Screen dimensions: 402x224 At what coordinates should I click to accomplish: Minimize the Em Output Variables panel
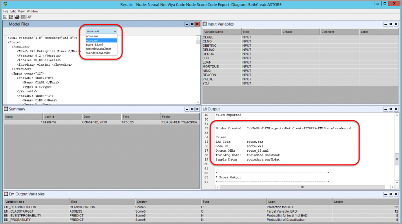386,194
